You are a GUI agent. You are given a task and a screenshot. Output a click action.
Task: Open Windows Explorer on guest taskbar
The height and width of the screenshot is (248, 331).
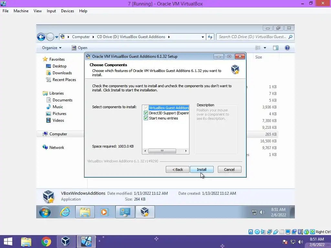85,212
